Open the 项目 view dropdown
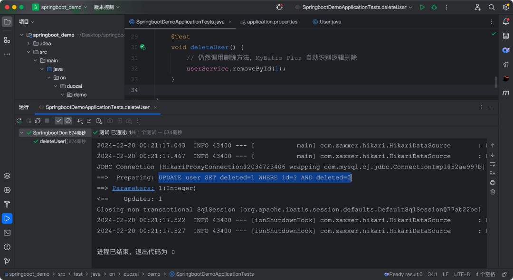The height and width of the screenshot is (280, 513). [27, 22]
